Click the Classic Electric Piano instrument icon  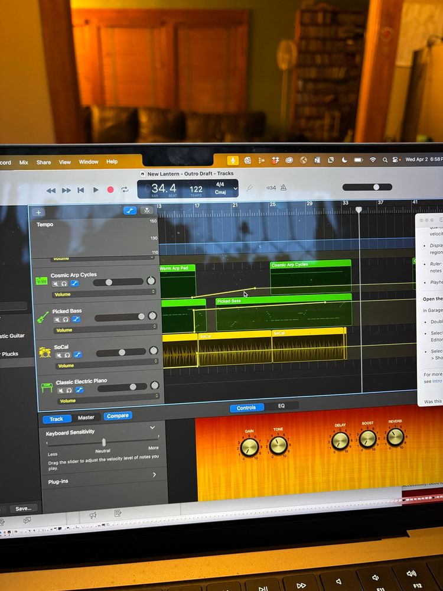coord(47,388)
